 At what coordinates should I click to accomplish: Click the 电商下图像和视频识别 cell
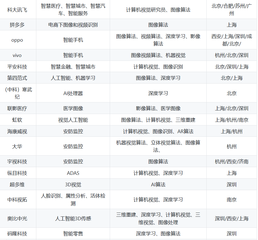click(73, 25)
